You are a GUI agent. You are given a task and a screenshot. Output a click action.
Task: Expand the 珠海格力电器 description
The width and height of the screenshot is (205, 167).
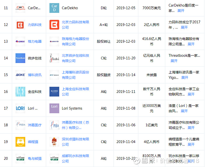click(191, 44)
